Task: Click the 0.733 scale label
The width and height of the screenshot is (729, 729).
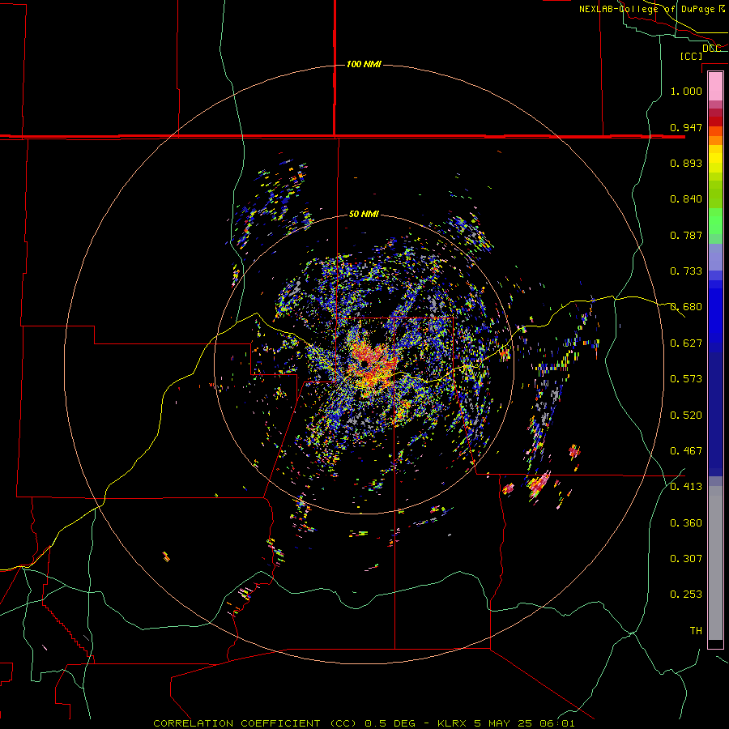Action: 686,271
